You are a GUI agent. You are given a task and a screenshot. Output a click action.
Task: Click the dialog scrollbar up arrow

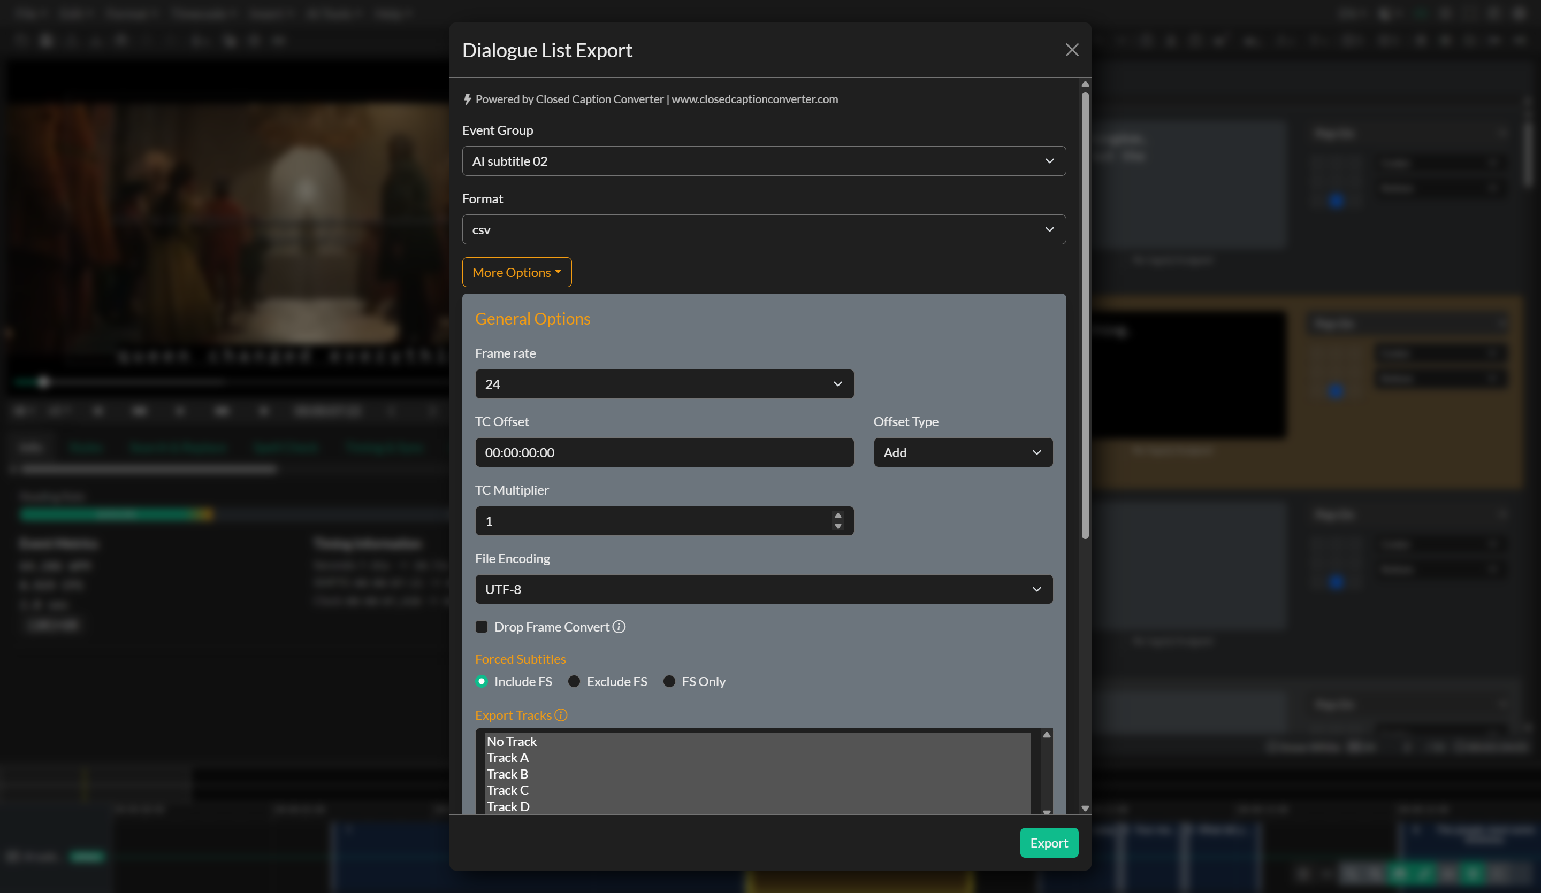pyautogui.click(x=1085, y=84)
